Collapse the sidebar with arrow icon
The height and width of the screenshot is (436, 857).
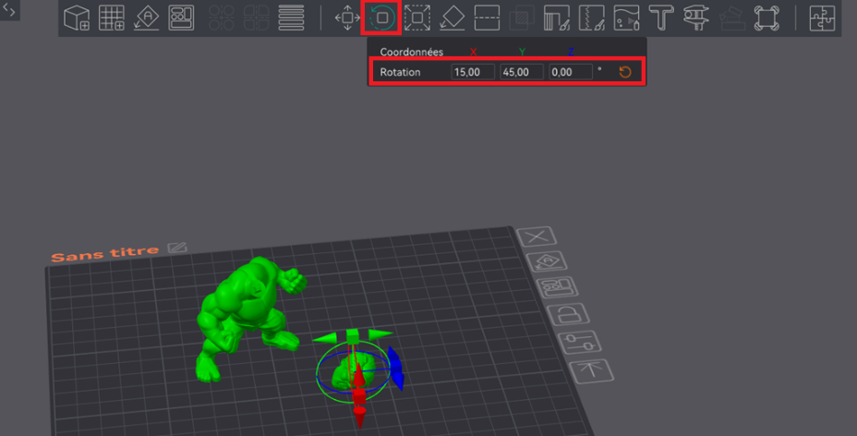point(9,9)
